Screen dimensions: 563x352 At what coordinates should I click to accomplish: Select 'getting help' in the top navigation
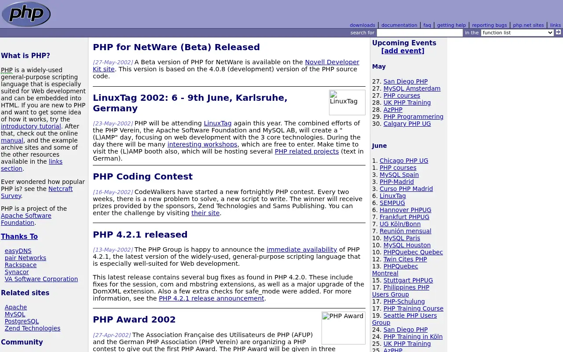451,25
